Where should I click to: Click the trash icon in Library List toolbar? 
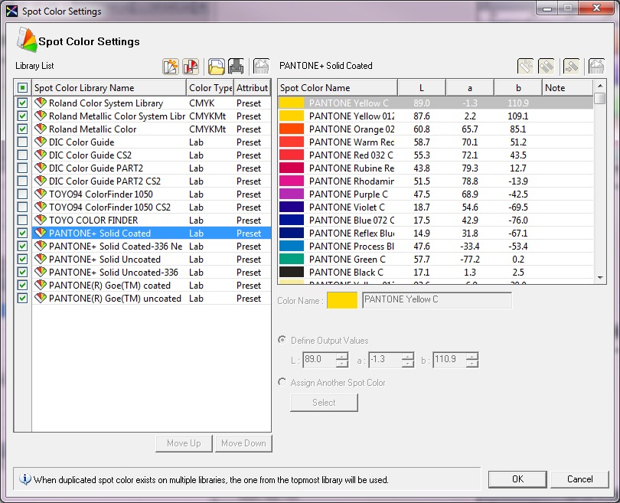pyautogui.click(x=261, y=67)
